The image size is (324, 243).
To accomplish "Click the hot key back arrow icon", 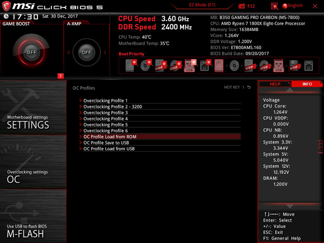I will [x=249, y=87].
